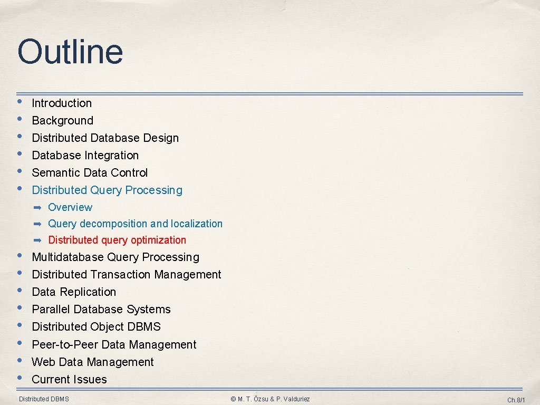540x405 pixels.
Task: Click 'Database Integration' bullet text
Action: coord(85,156)
